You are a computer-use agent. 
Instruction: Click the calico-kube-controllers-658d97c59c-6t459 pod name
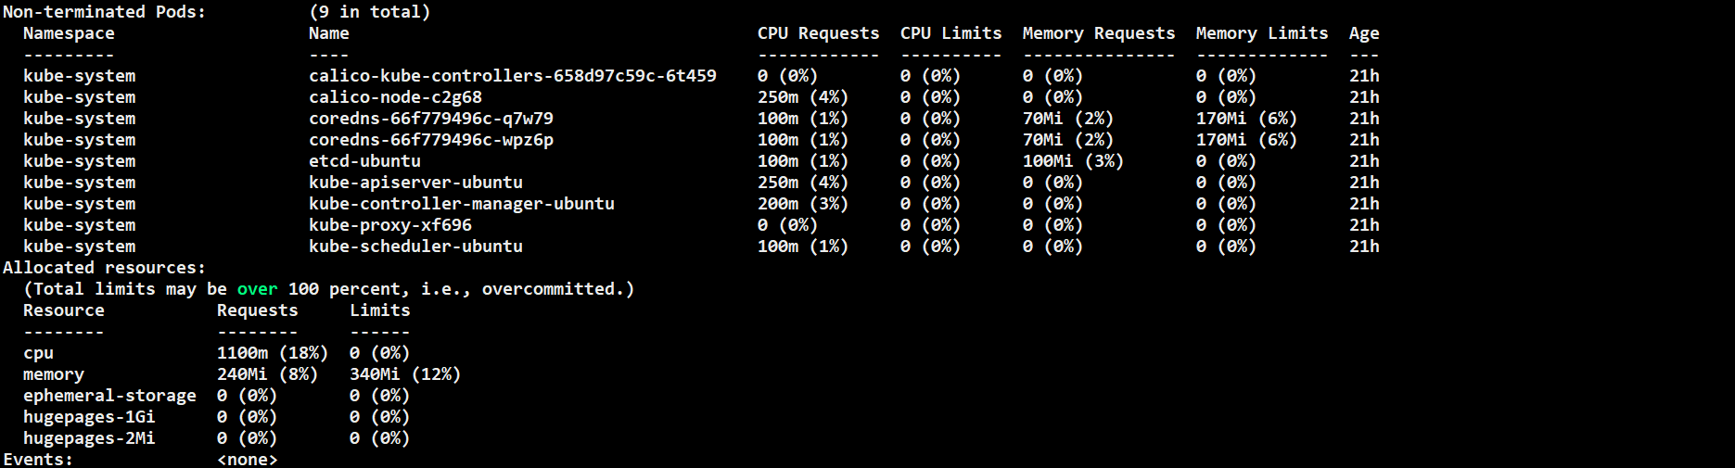point(513,76)
